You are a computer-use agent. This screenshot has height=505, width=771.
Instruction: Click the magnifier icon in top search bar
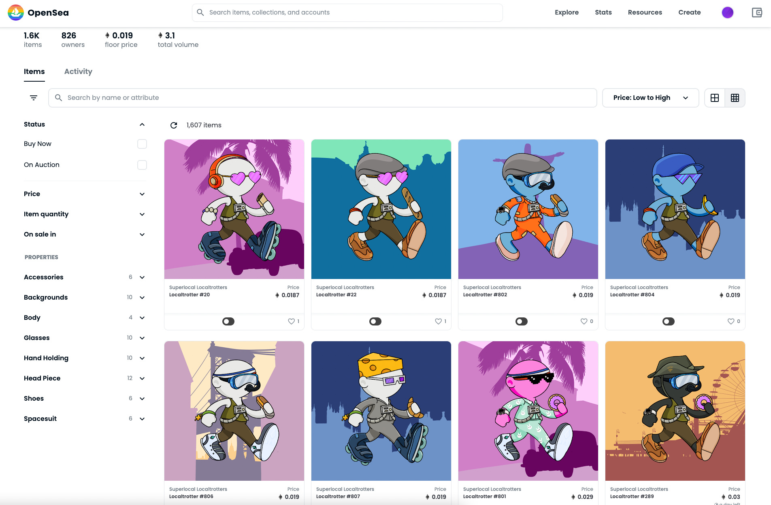200,13
